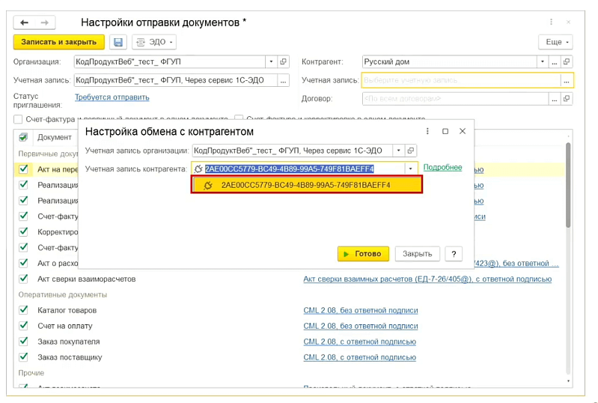Click the counterparty Учетная запись input field
598x403 pixels.
click(x=461, y=80)
